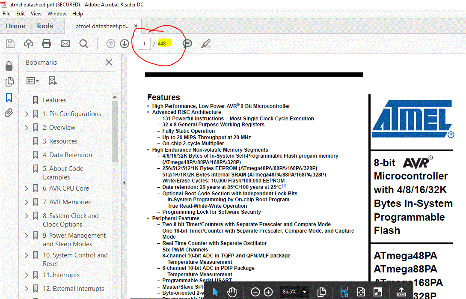
Task: Open the File menu
Action: pyautogui.click(x=6, y=14)
